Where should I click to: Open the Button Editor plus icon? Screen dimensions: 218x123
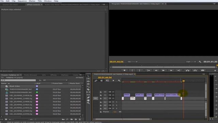pos(215,71)
